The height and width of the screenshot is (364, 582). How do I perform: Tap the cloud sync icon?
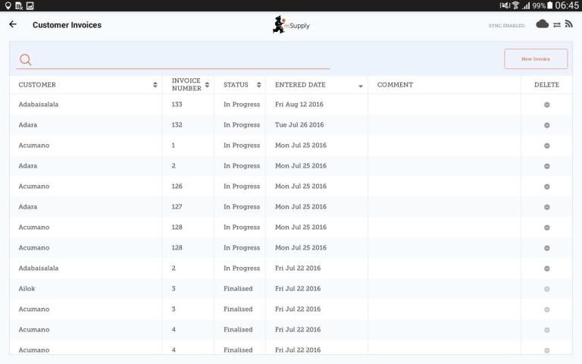542,24
